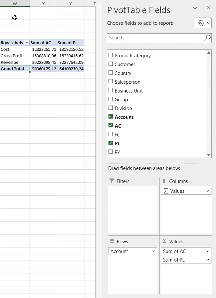Click the search magnifier icon
This screenshot has height=298, width=216.
pos(207,38)
